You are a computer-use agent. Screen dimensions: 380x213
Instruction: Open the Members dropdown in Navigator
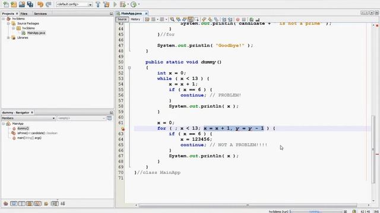coord(28,118)
